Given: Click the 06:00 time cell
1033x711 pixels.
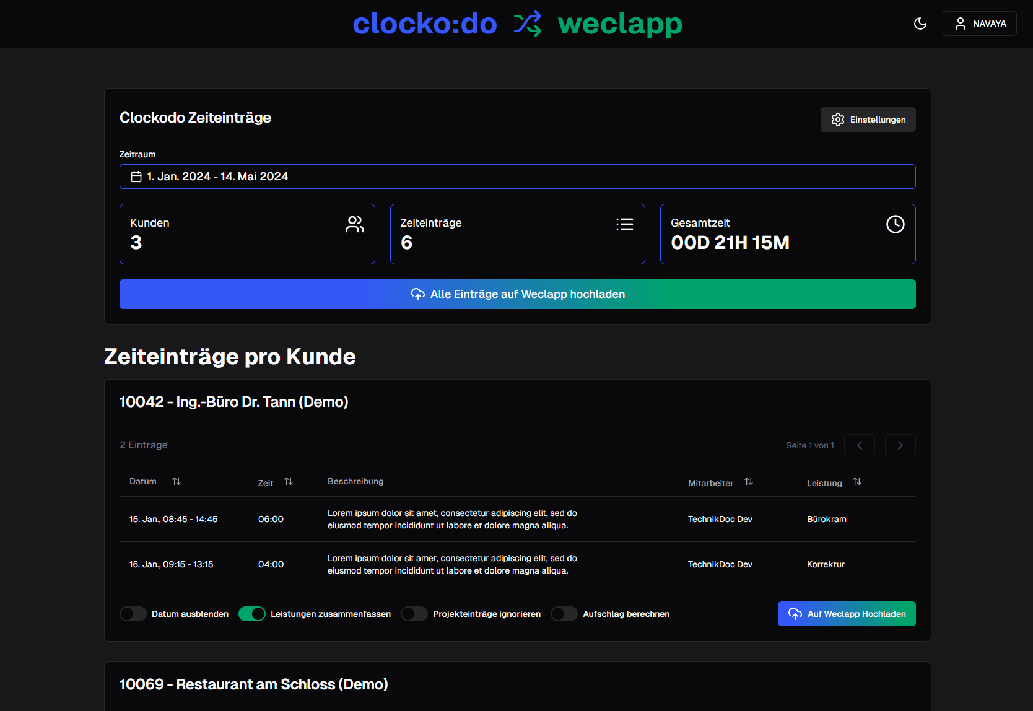Looking at the screenshot, I should tap(271, 519).
